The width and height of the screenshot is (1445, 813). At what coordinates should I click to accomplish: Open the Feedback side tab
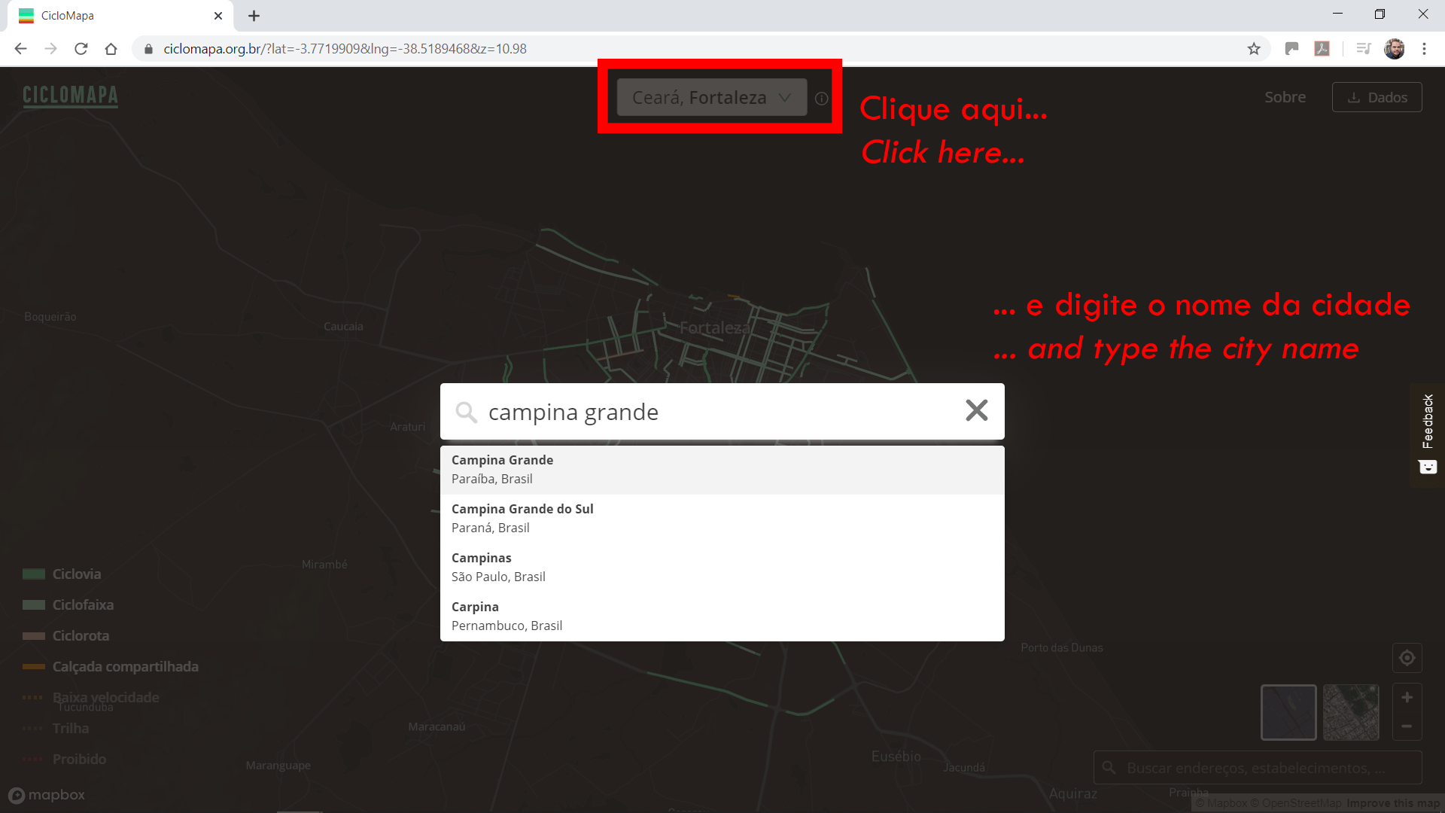pyautogui.click(x=1427, y=433)
